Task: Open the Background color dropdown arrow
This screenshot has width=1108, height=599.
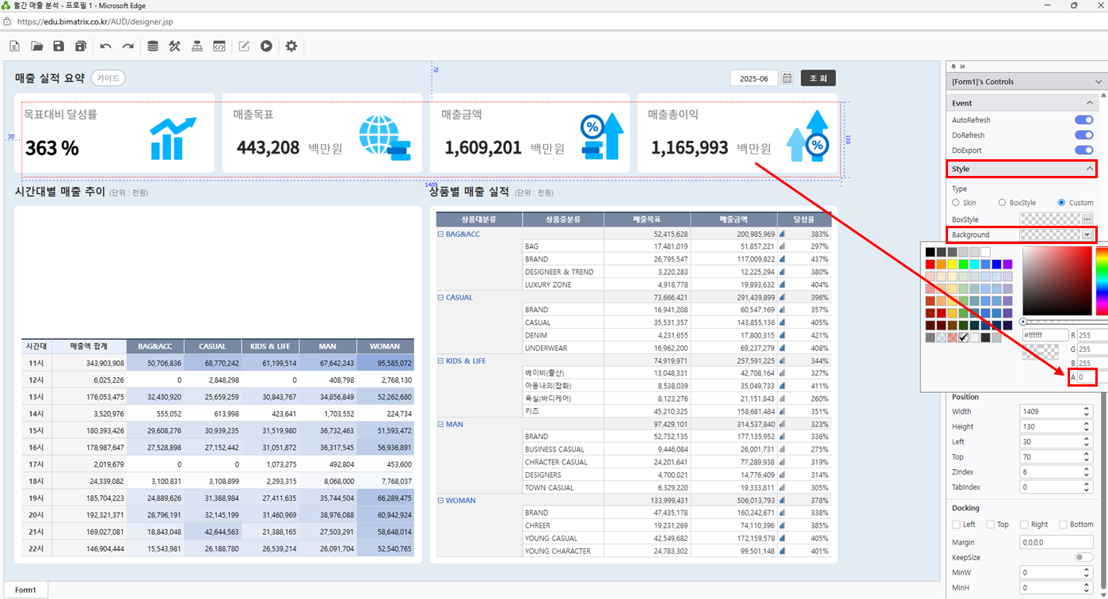Action: pyautogui.click(x=1087, y=235)
